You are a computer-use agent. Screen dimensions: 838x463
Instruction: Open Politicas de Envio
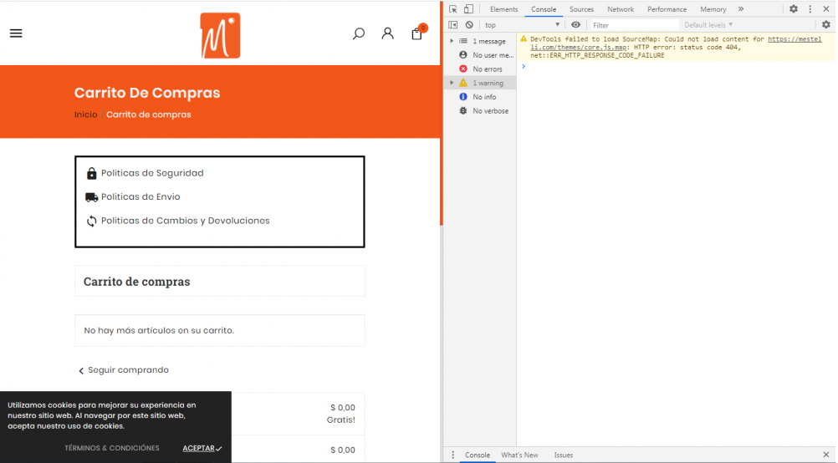click(141, 196)
